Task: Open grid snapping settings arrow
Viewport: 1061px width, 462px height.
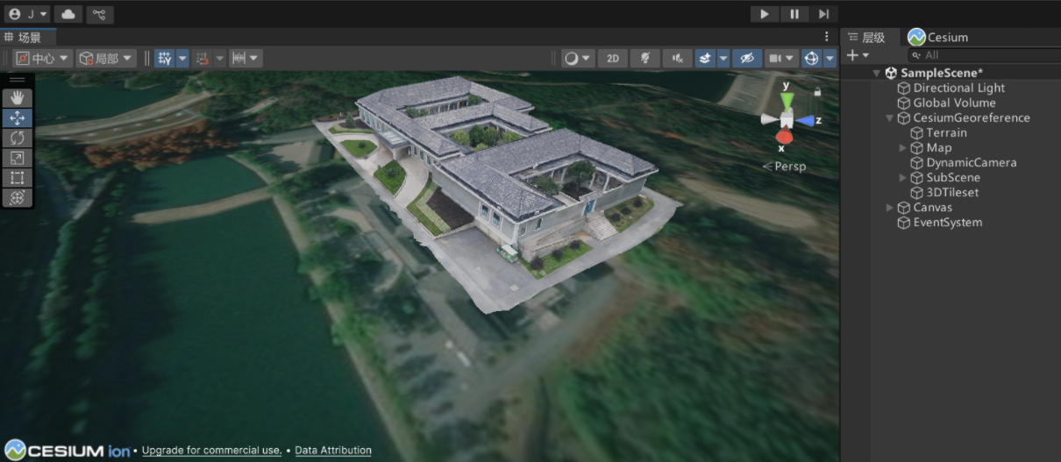Action: pyautogui.click(x=182, y=59)
